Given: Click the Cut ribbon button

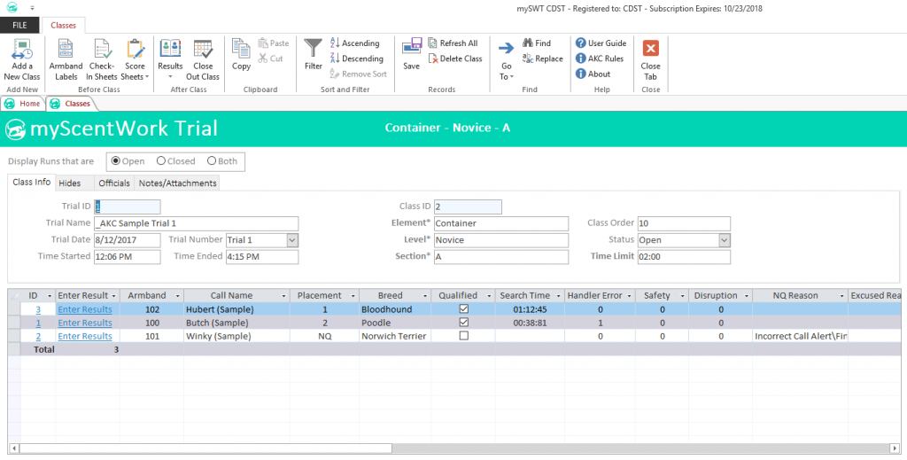Looking at the screenshot, I should click(x=270, y=58).
